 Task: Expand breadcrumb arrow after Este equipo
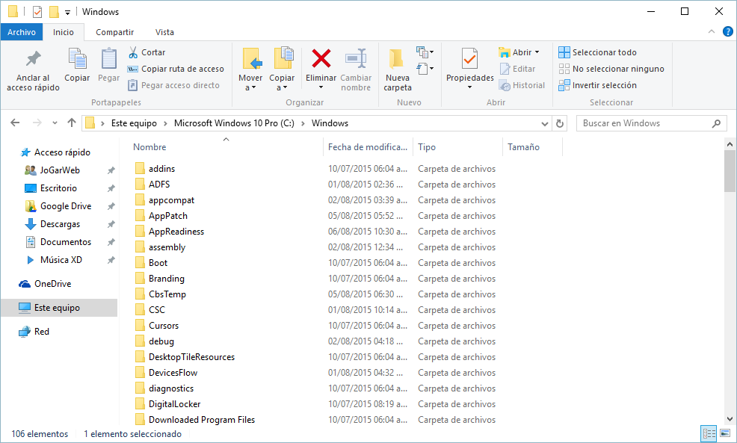[165, 123]
